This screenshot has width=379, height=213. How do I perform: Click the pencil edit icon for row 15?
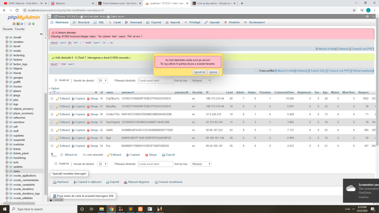tap(58, 99)
